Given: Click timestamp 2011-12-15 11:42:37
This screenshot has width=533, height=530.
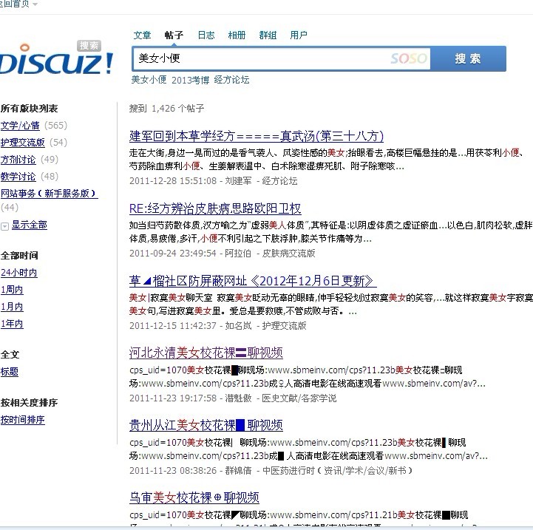Looking at the screenshot, I should 173,326.
